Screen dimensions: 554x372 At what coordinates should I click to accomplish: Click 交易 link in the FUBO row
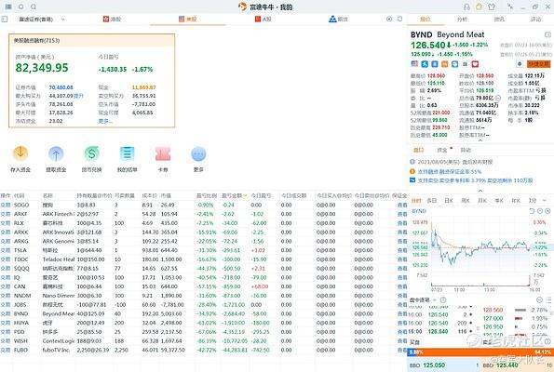pyautogui.click(x=6, y=350)
